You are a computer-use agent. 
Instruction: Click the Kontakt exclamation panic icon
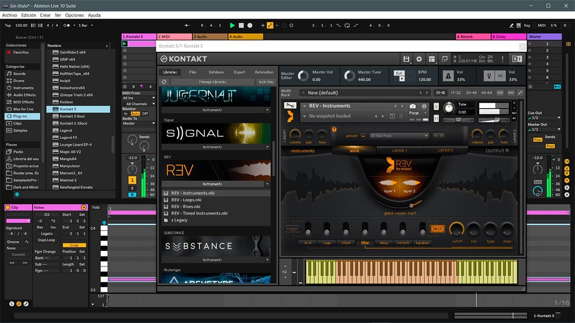point(503,59)
